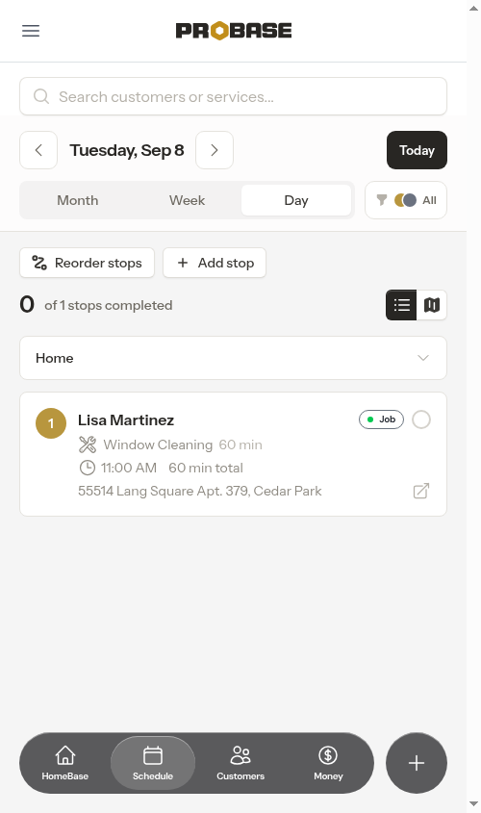Expand the Home starting location dropdown
The image size is (481, 813).
coord(233,358)
